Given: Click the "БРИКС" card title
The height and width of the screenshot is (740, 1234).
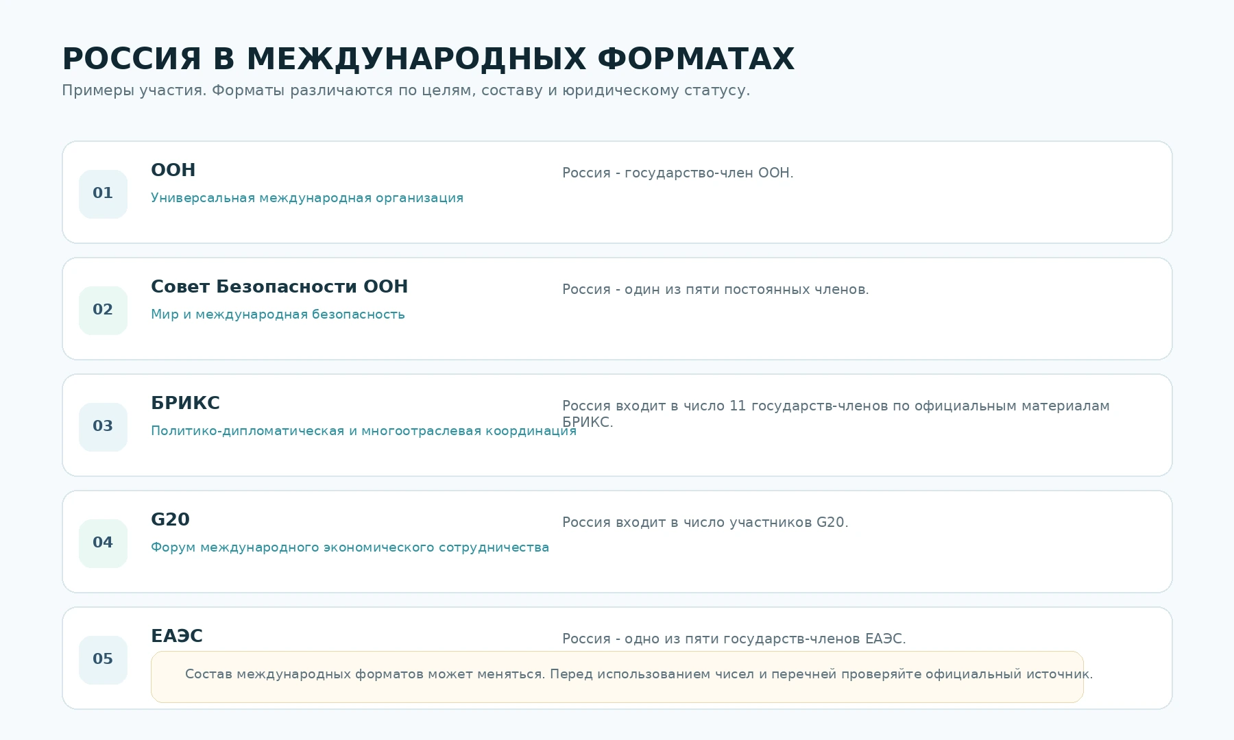Looking at the screenshot, I should 185,403.
